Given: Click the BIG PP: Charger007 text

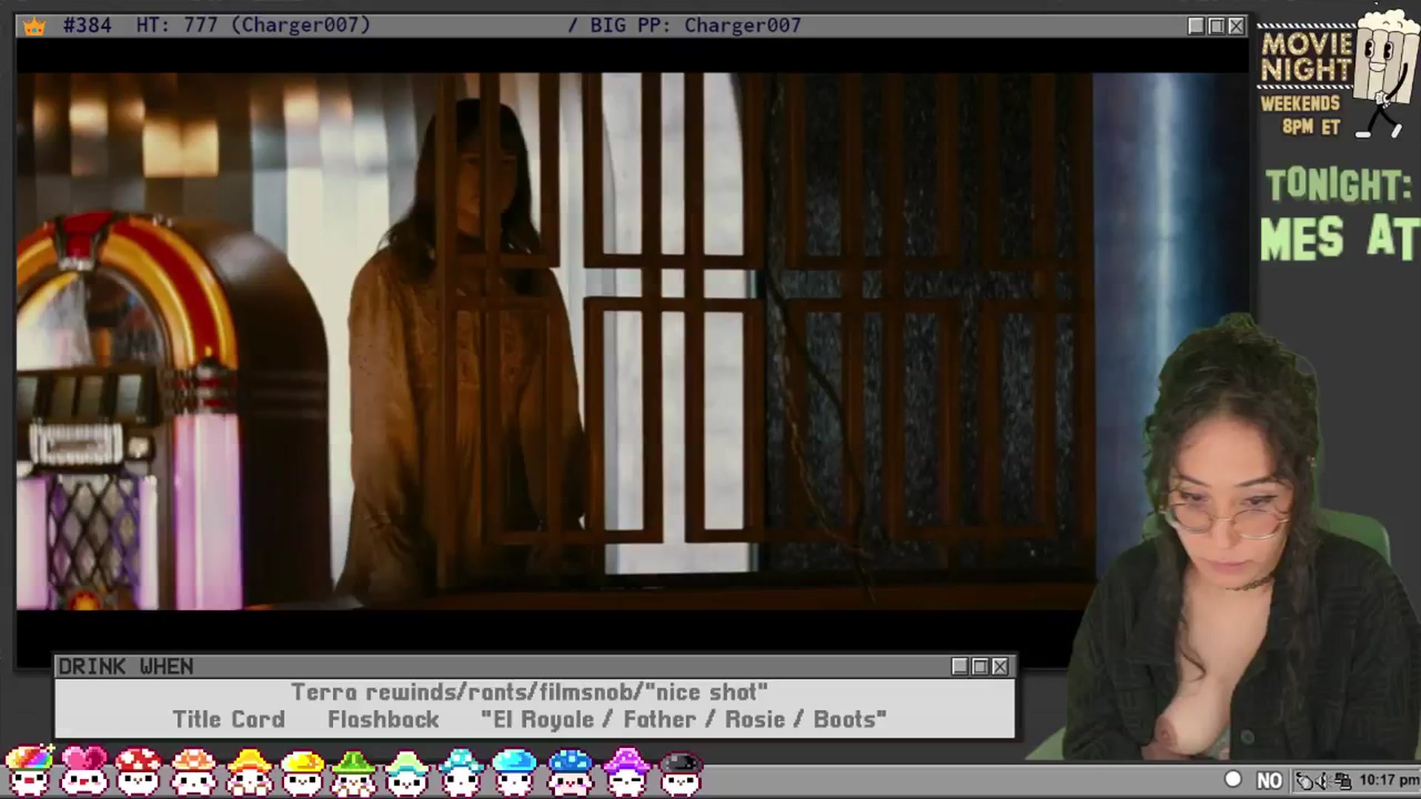Looking at the screenshot, I should click(x=696, y=25).
